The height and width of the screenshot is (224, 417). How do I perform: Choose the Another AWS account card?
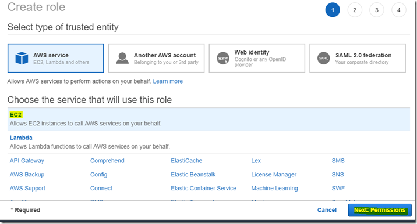coord(156,58)
